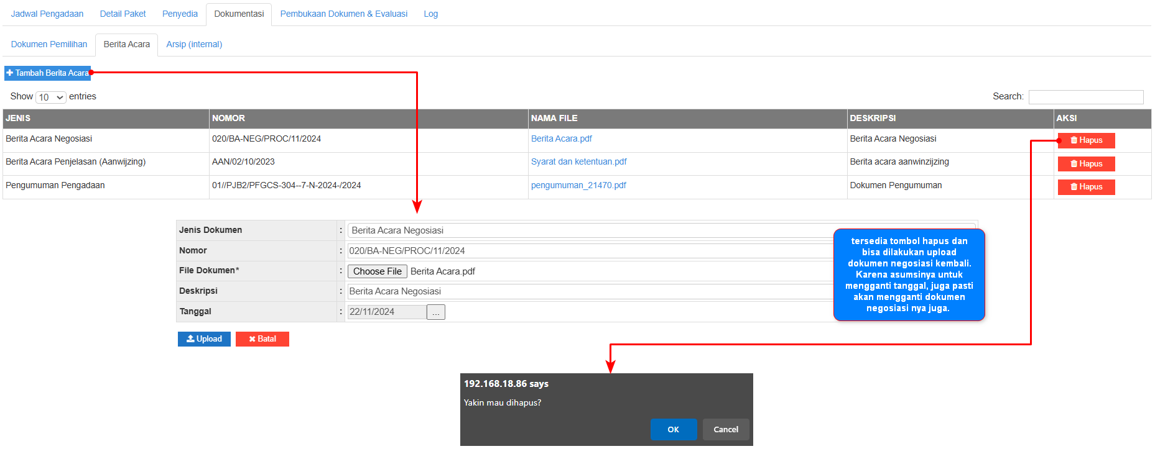Open the date picker beside Tanggal
This screenshot has height=454, width=1155.
tap(436, 312)
